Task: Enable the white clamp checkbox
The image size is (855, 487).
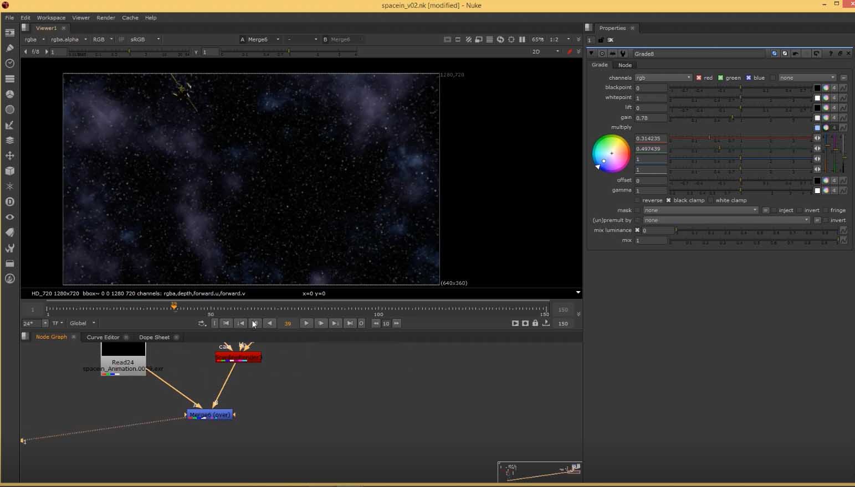Action: pos(711,200)
